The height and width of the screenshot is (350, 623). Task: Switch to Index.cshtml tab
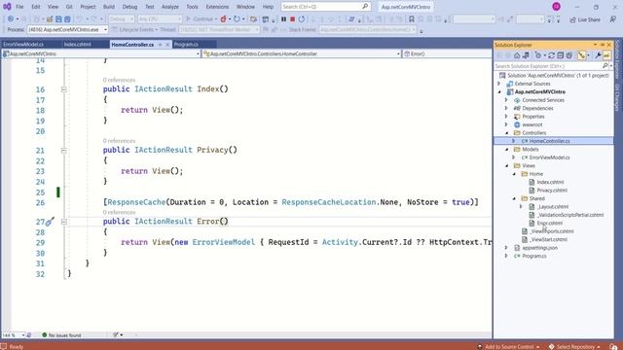point(78,45)
